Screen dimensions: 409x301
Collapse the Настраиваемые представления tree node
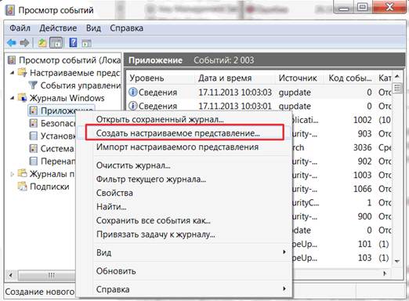pos(12,73)
